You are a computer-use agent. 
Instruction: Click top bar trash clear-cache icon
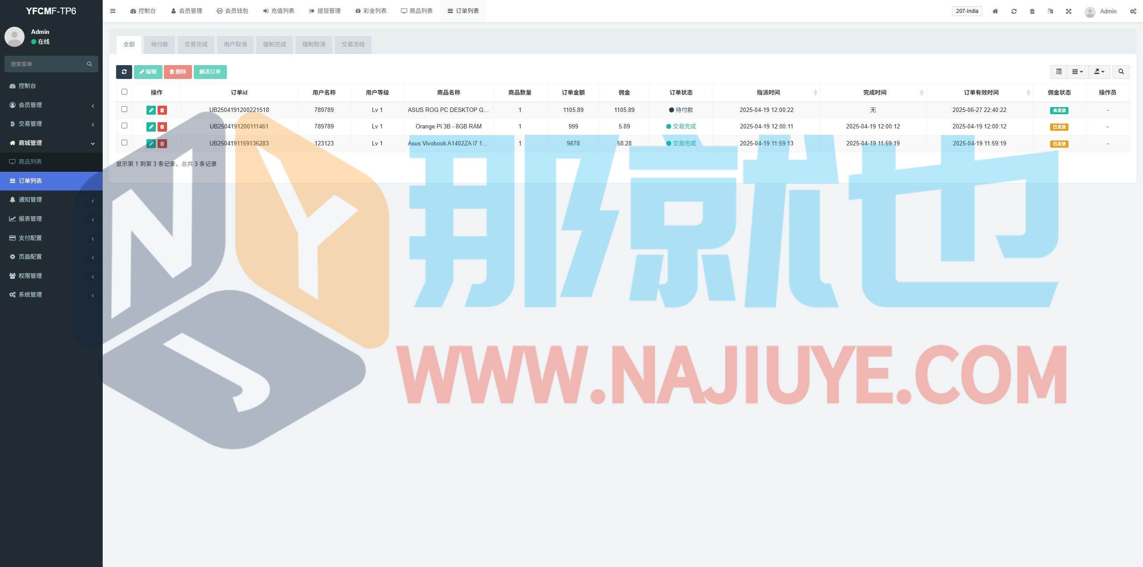click(x=1032, y=11)
